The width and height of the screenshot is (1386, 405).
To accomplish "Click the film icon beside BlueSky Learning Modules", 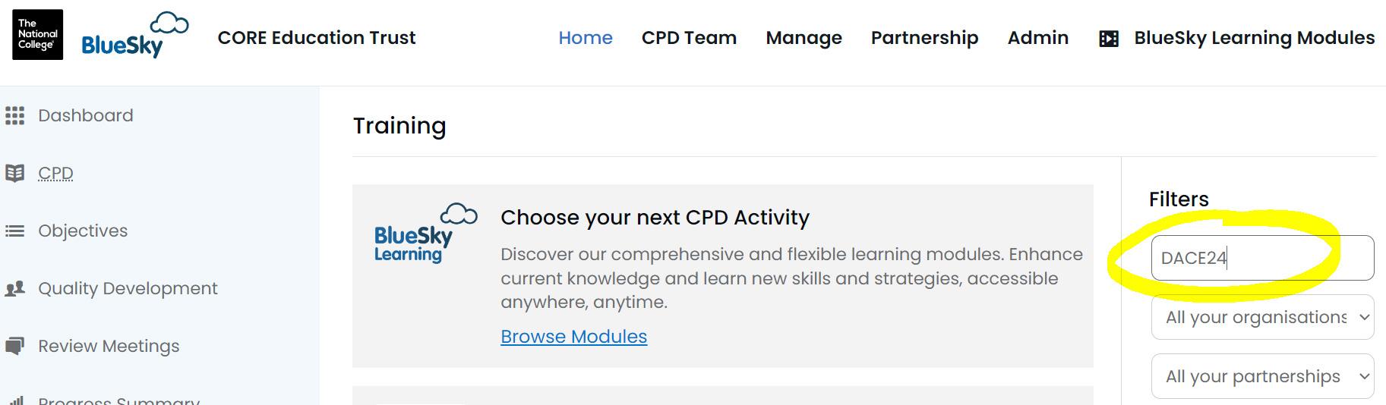I will tap(1108, 39).
